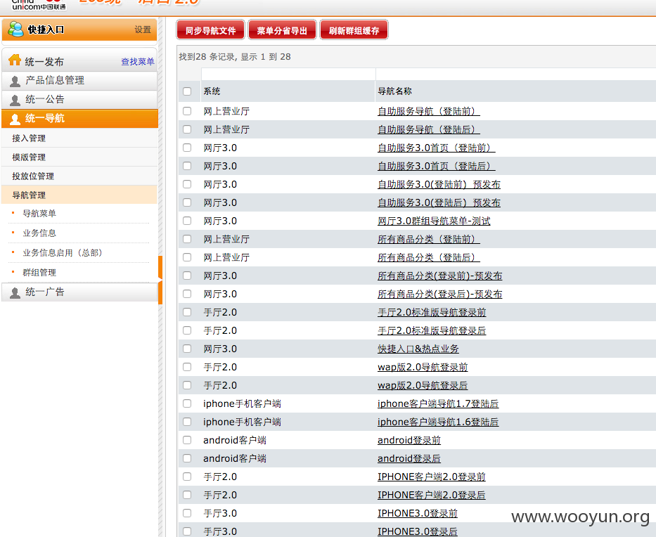Select the 导航菜单 menu item

pos(39,213)
